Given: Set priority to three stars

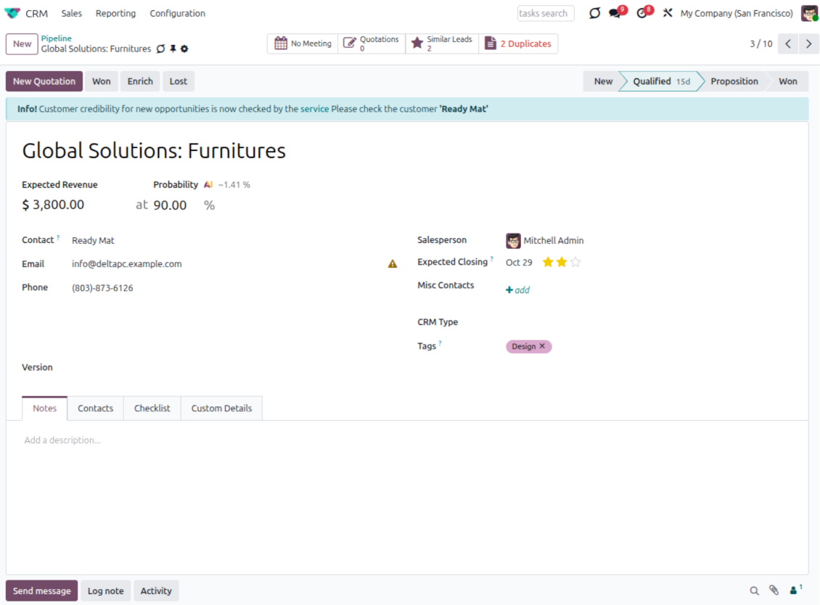Looking at the screenshot, I should coord(575,262).
